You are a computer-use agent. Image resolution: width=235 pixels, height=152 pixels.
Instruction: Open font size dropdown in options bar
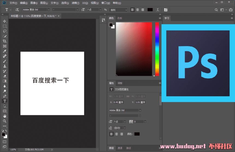[x=100, y=10]
